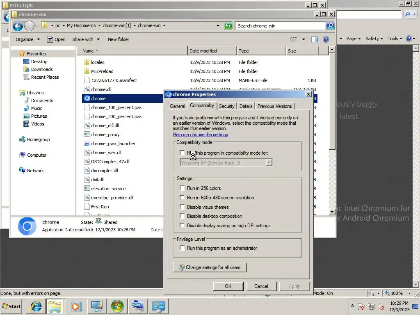Click the Search chrome-win input field
Screen dimensions: 420x315
(281, 26)
